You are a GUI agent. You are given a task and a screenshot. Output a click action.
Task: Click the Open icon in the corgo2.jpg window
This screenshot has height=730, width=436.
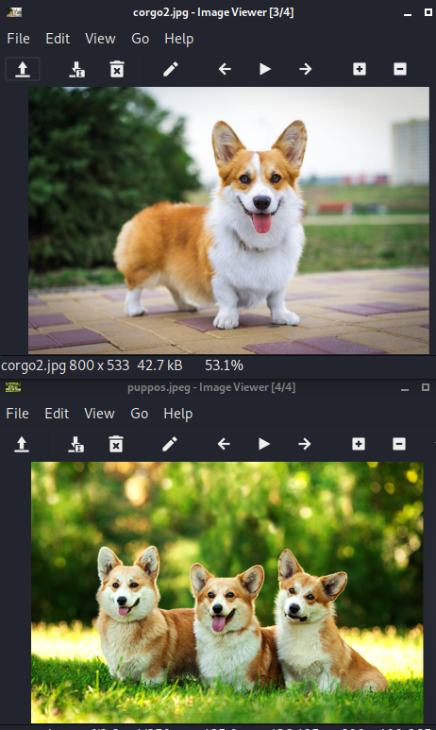(23, 69)
